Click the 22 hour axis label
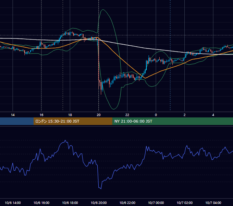 [x=127, y=115]
